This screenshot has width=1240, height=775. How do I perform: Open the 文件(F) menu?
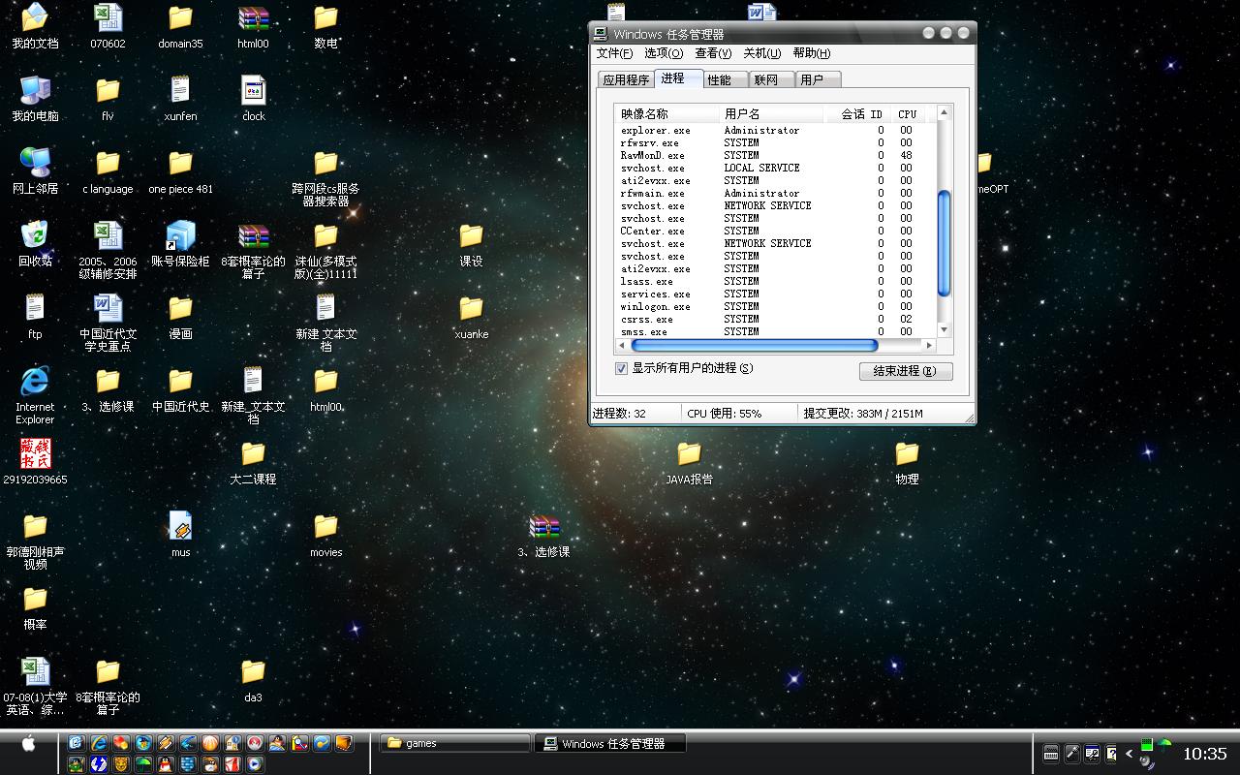[x=614, y=53]
